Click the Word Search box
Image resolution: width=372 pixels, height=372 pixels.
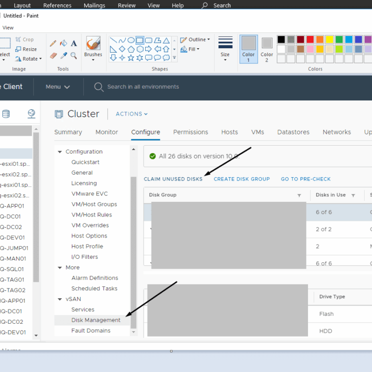point(217,5)
